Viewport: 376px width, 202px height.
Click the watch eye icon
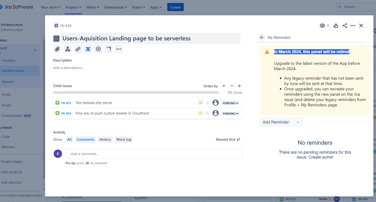[322, 25]
